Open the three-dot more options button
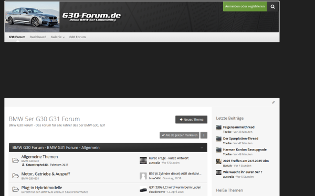315x196 pixels. pyautogui.click(x=204, y=135)
